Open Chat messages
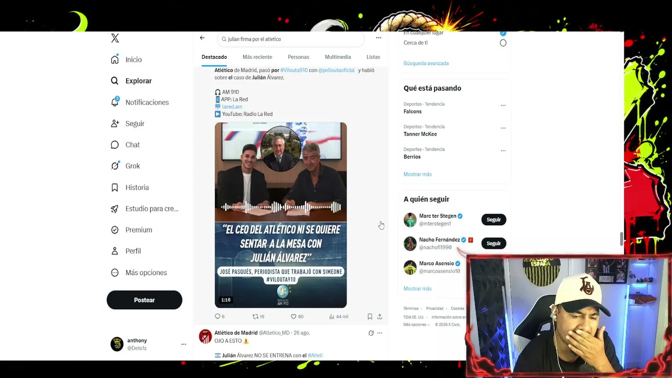672x378 pixels. pyautogui.click(x=125, y=145)
